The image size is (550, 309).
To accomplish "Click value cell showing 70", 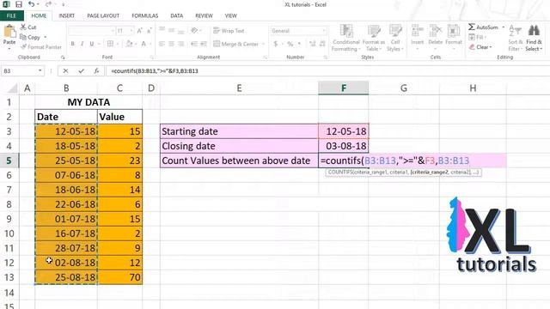I will coord(120,277).
